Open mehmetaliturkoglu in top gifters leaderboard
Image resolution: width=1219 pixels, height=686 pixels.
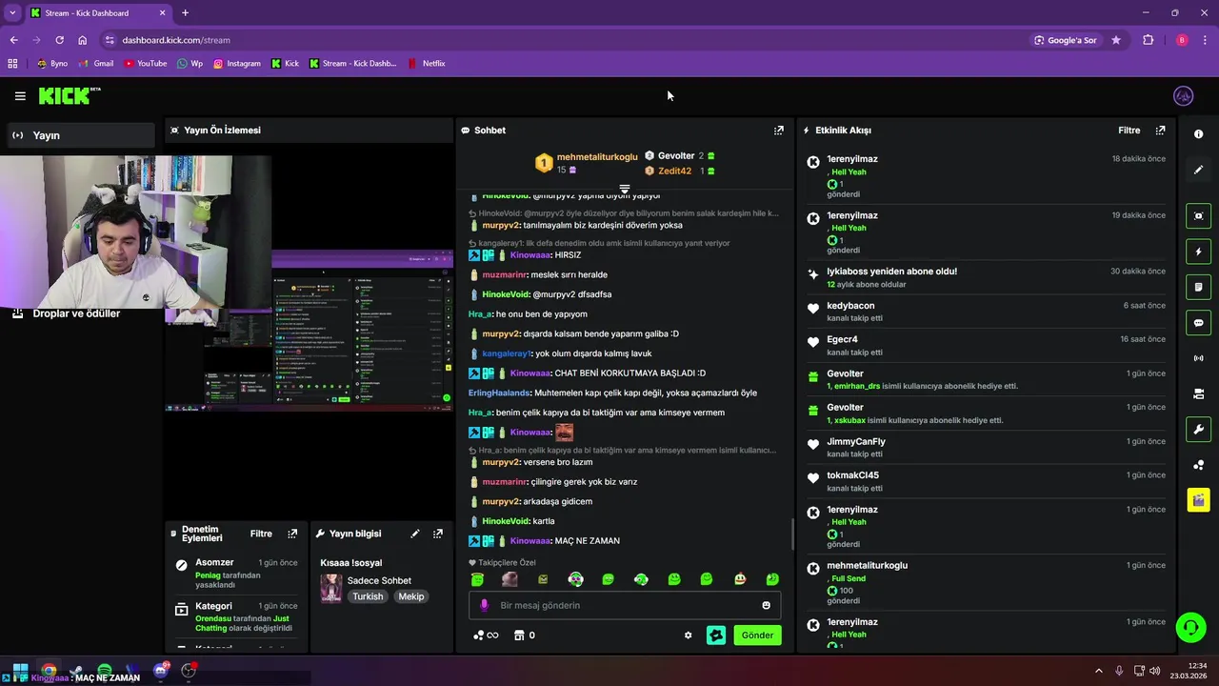tap(597, 157)
